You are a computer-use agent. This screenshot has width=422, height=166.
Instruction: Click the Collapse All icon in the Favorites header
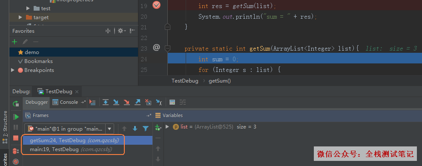108,31
